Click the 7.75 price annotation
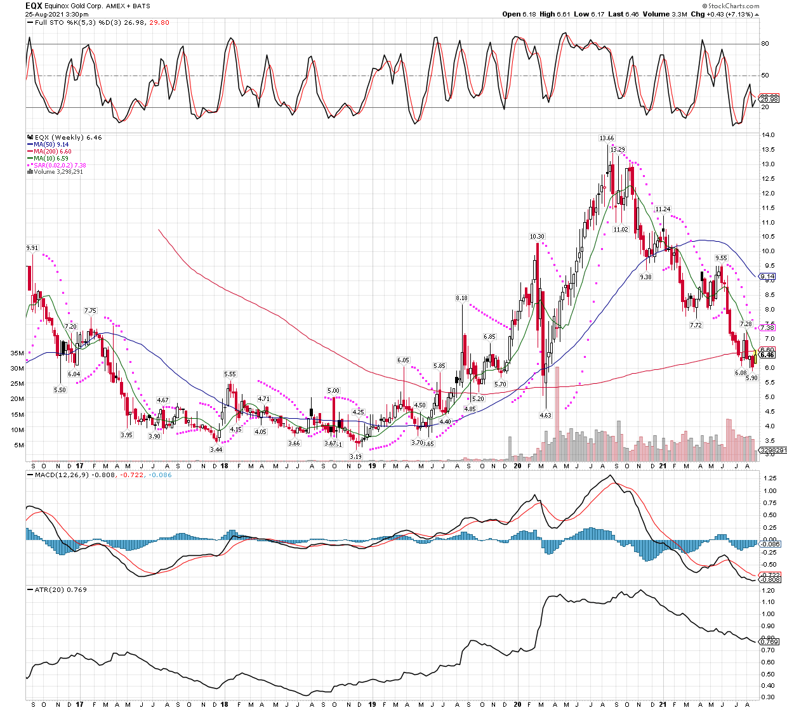Viewport: 787px width, 710px height. 90,311
